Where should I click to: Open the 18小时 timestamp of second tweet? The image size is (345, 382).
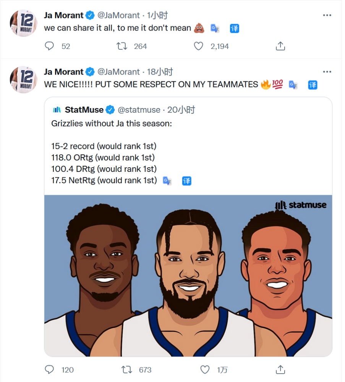pyautogui.click(x=160, y=72)
